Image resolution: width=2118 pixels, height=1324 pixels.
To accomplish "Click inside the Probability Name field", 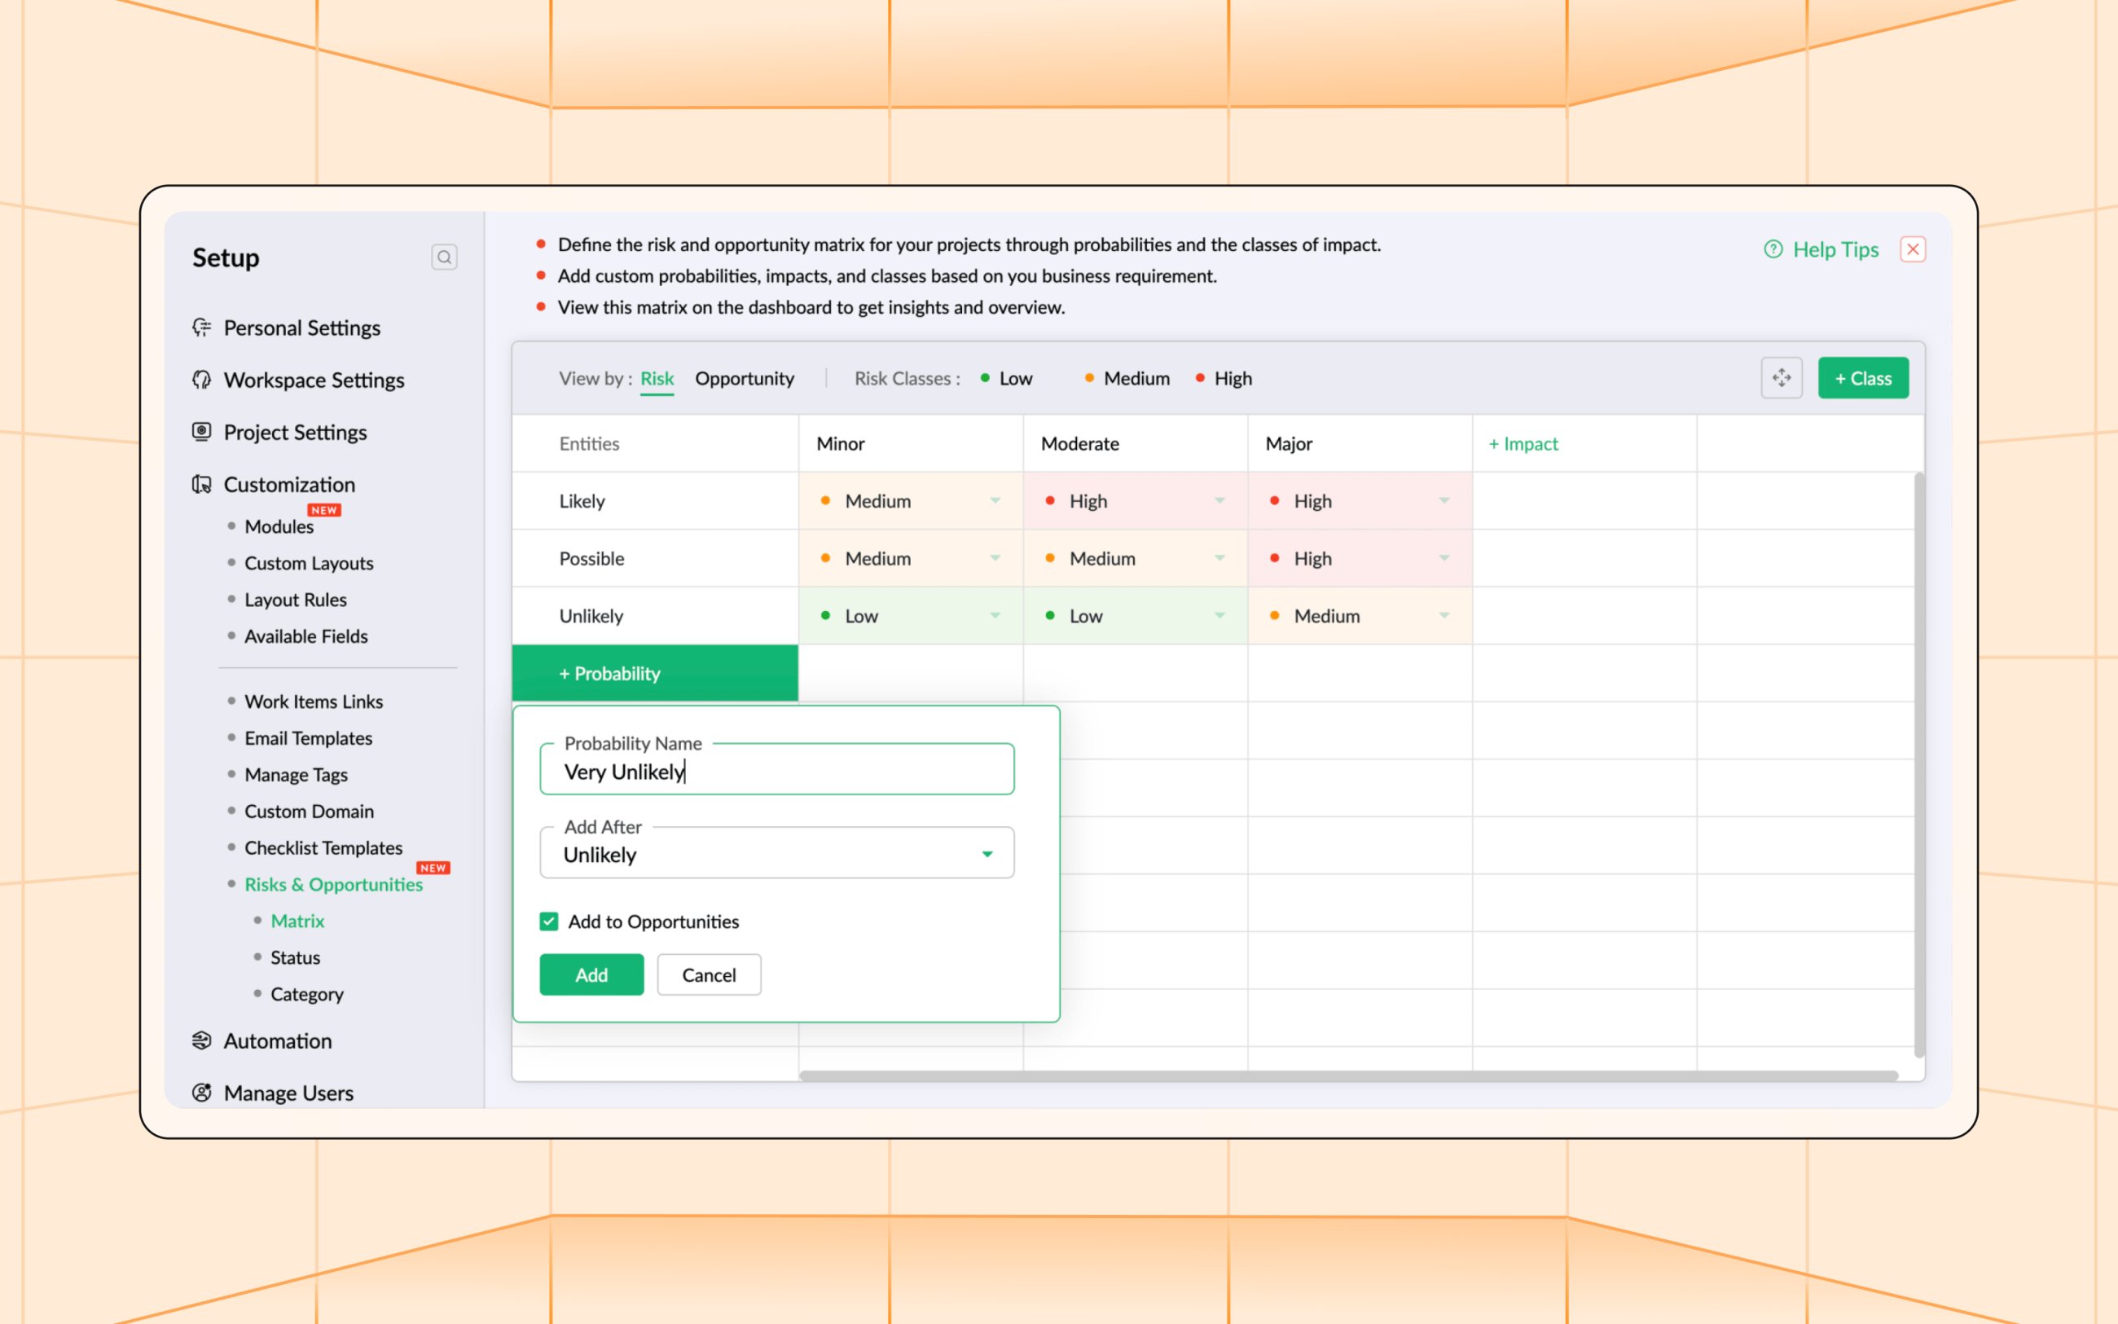I will coord(776,771).
